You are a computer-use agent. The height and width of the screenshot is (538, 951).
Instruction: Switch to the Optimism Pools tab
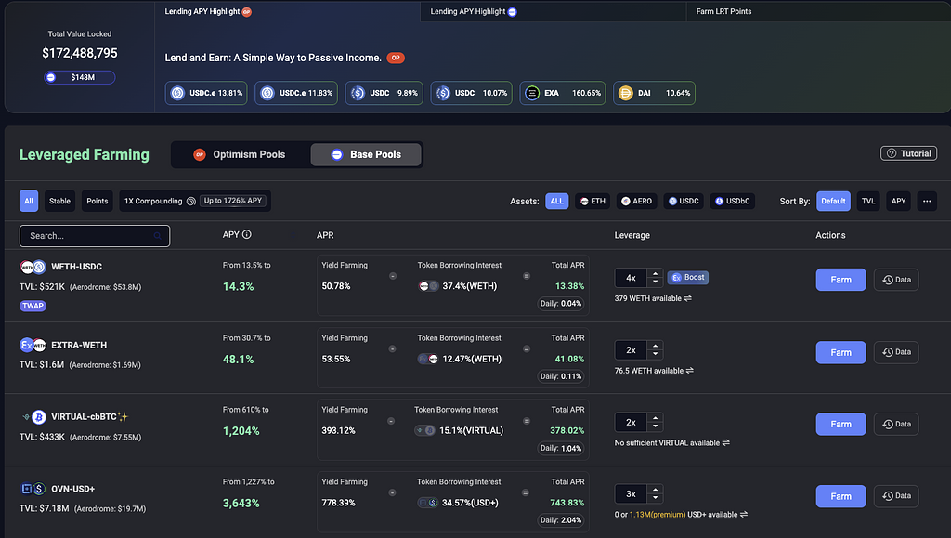pyautogui.click(x=240, y=154)
